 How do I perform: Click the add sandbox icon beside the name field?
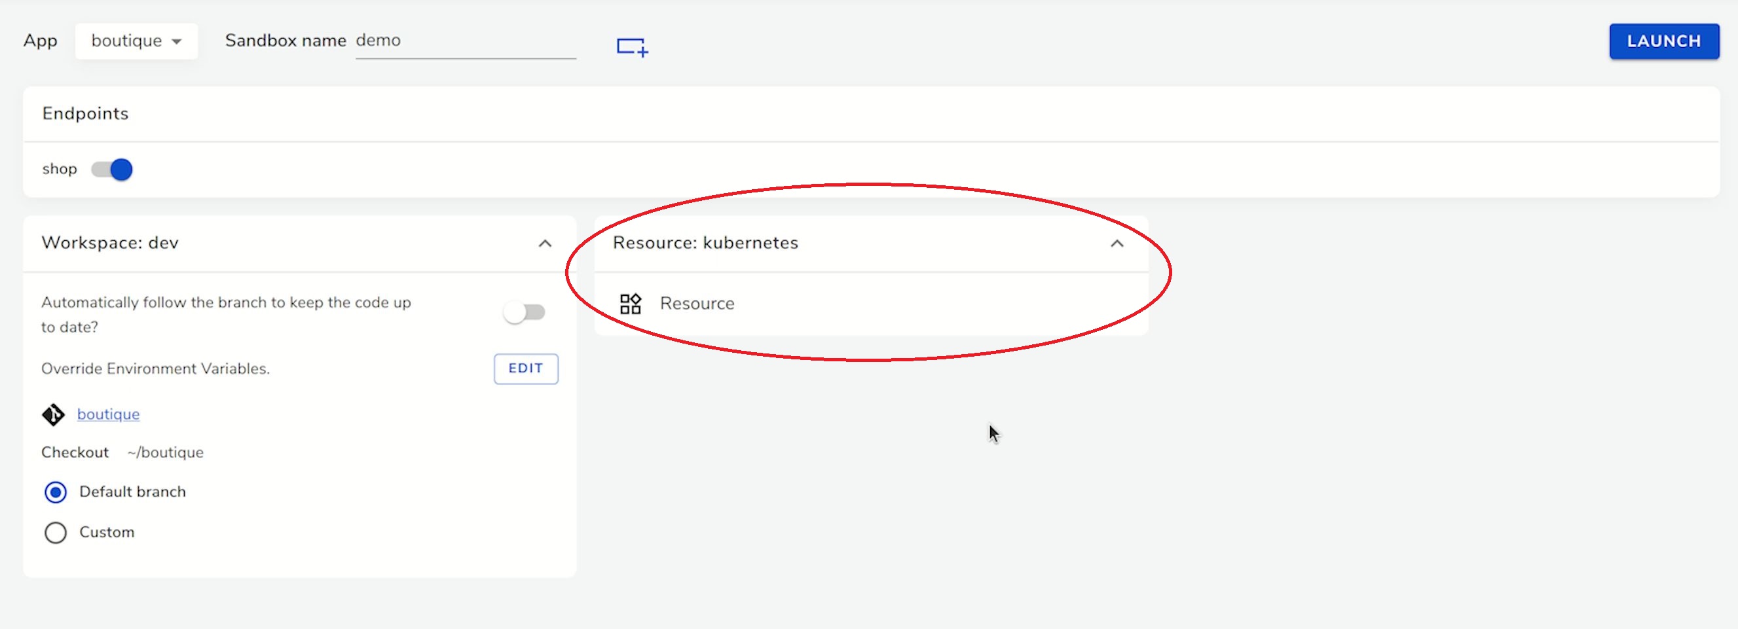pyautogui.click(x=632, y=46)
